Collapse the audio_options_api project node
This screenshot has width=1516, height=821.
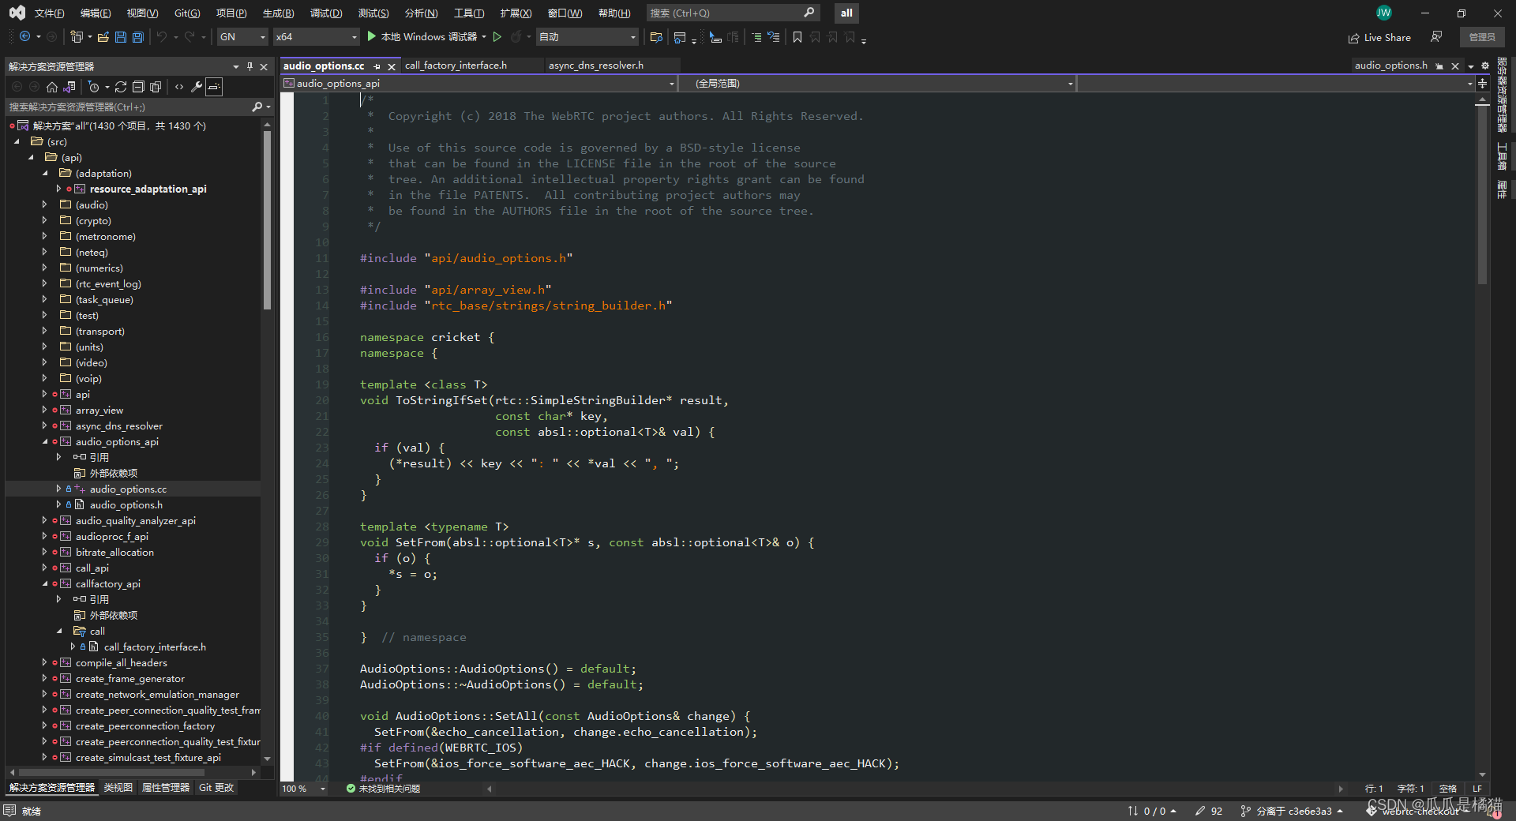point(44,441)
